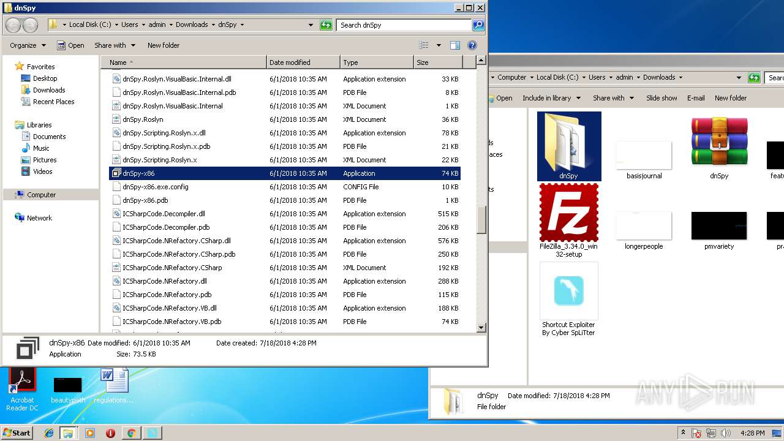Open Include in library dropdown in Downloads window
This screenshot has height=441, width=784.
pyautogui.click(x=551, y=98)
